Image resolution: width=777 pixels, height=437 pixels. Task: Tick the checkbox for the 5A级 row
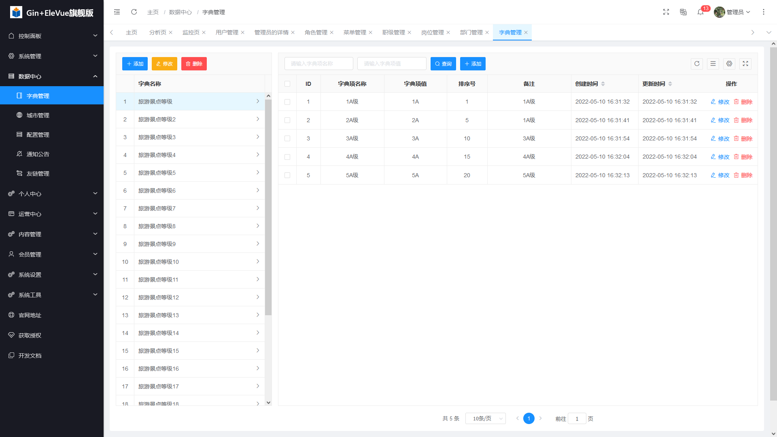(287, 175)
